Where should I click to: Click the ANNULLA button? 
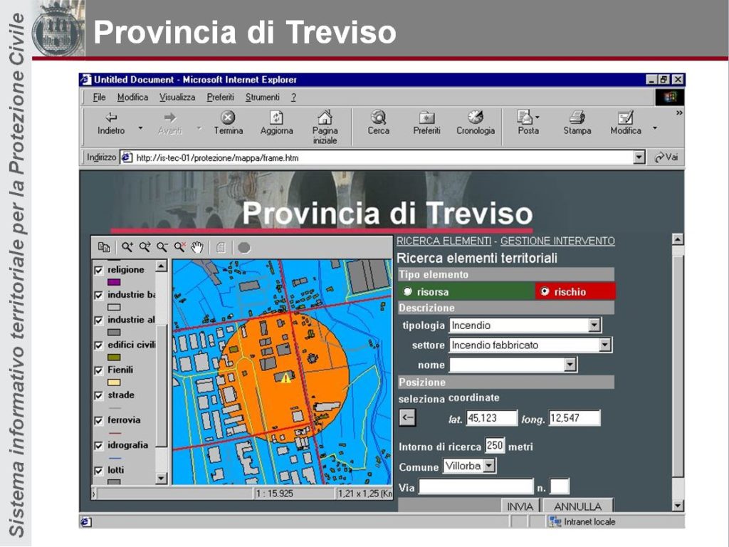[577, 506]
